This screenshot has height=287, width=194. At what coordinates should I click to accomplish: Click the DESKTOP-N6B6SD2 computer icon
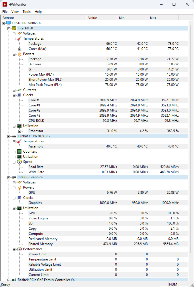click(9, 23)
